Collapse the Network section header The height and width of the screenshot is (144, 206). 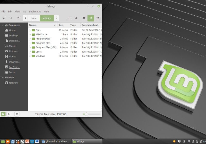[3, 77]
